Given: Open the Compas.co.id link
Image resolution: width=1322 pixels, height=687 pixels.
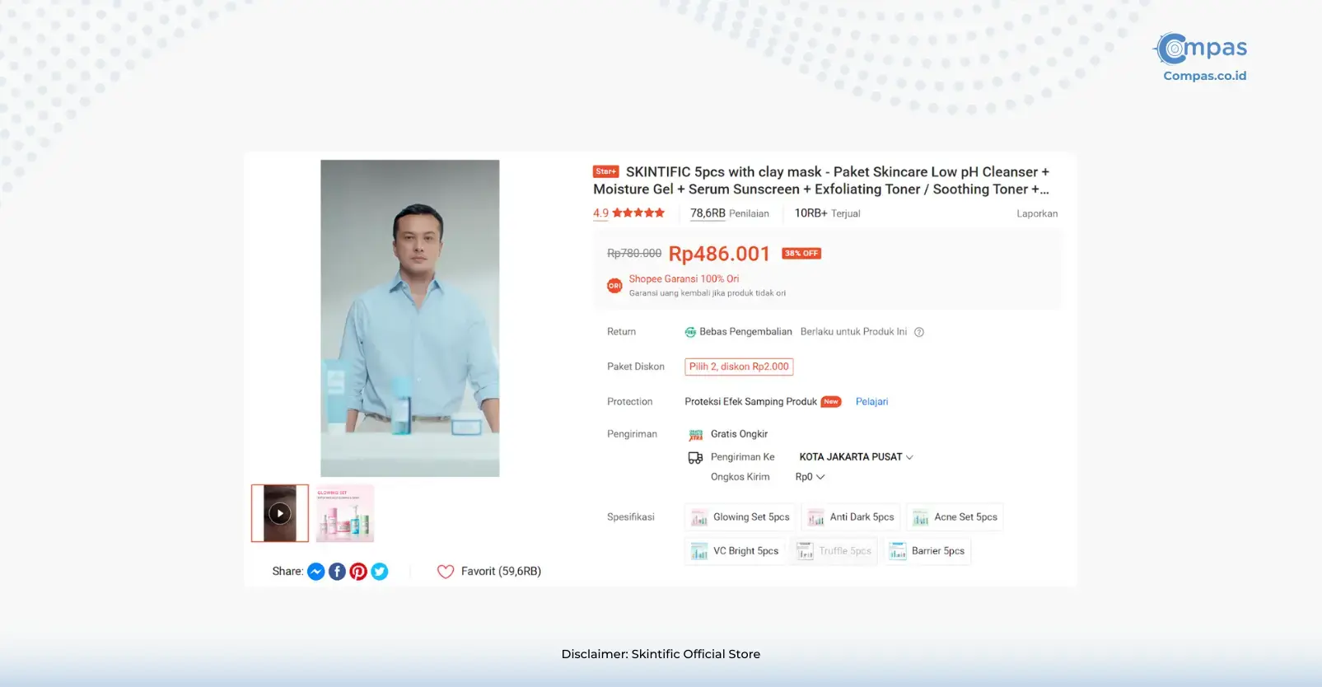Looking at the screenshot, I should coord(1205,76).
